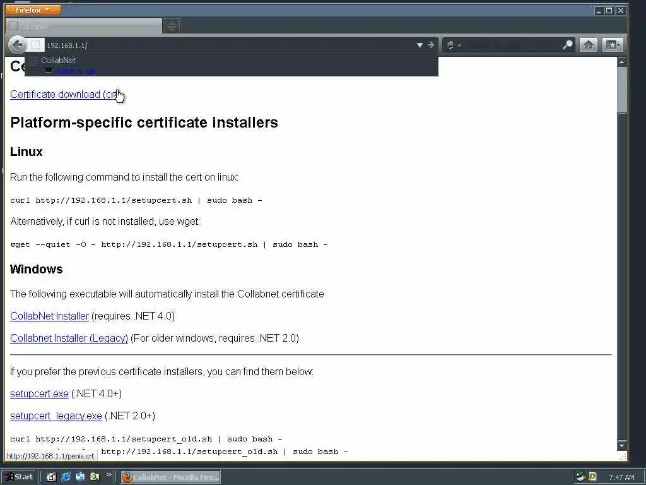Go back with the browser back arrow
646x485 pixels.
click(x=17, y=45)
